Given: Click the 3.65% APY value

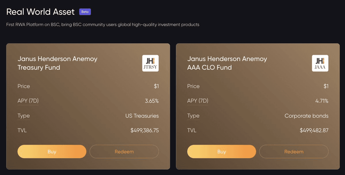Looking at the screenshot, I should pos(152,101).
